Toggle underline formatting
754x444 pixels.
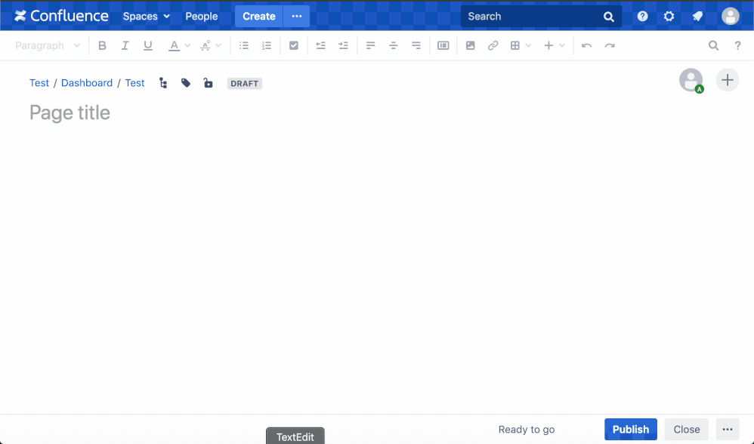point(147,45)
